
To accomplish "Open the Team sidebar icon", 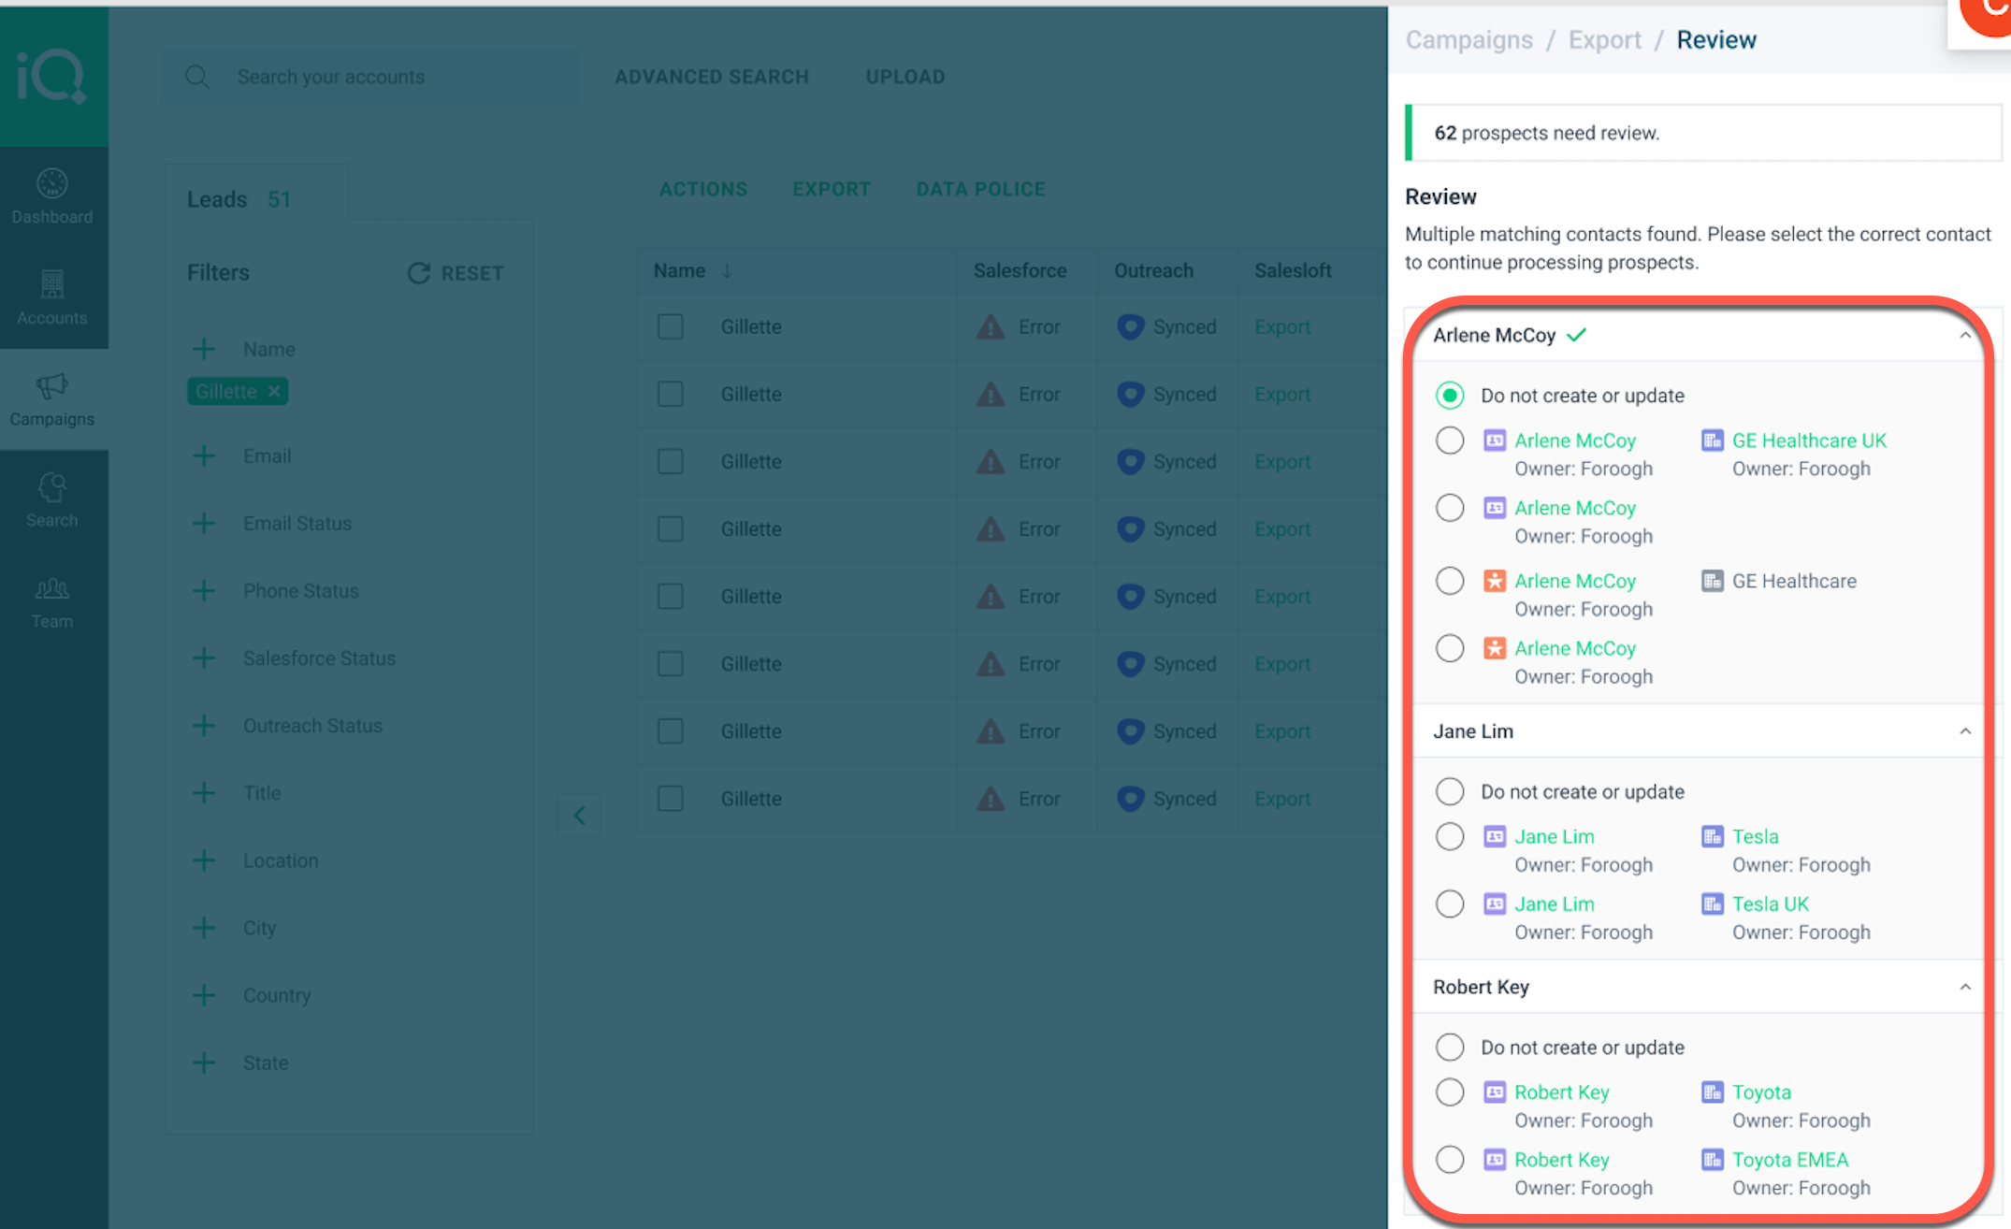I will click(52, 588).
